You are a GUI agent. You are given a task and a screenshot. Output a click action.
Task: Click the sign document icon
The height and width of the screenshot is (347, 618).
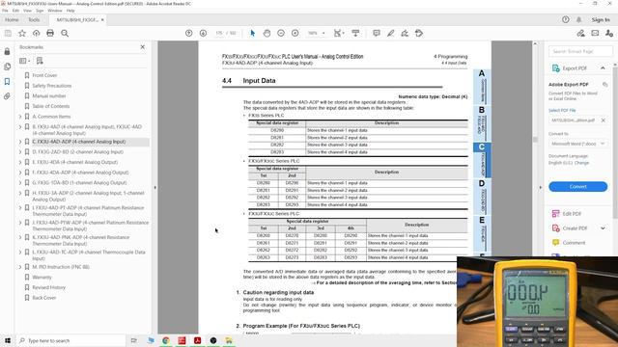pyautogui.click(x=405, y=34)
